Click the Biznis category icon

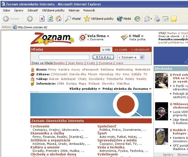tap(33, 70)
